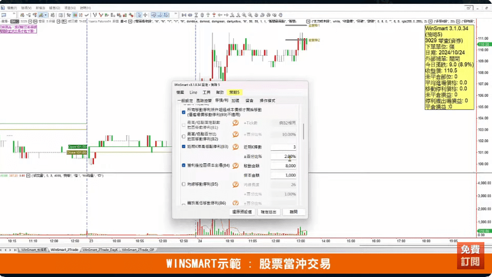Toggle the B1 fixed-points trailing stop checkbox
492x277 pixels.
pos(183,125)
